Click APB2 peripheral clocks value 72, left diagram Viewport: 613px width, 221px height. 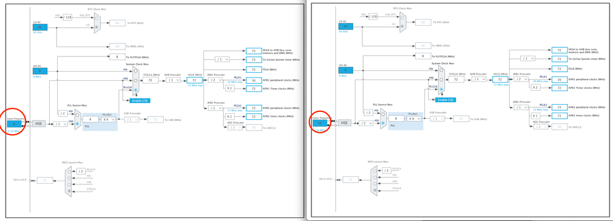[254, 108]
